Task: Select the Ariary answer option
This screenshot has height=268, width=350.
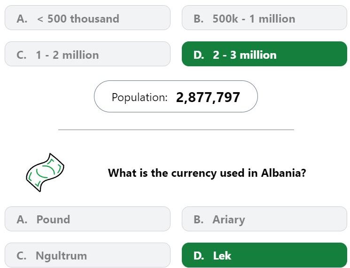Action: click(264, 219)
